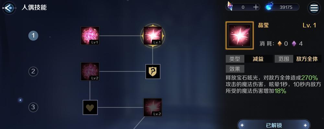Click the 已解锁 button
Image resolution: width=324 pixels, height=129 pixels.
(x=274, y=125)
